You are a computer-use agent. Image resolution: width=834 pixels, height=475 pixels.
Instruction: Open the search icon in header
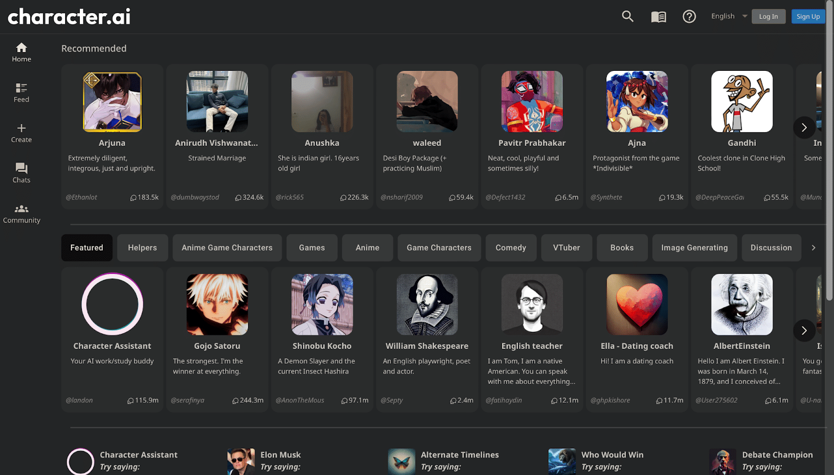[628, 17]
